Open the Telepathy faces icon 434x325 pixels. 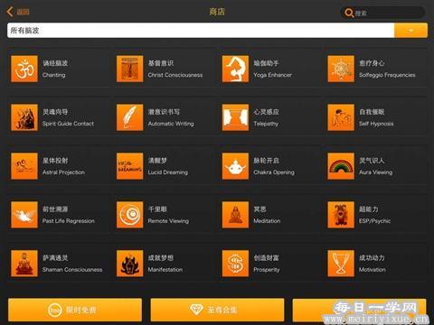point(235,117)
